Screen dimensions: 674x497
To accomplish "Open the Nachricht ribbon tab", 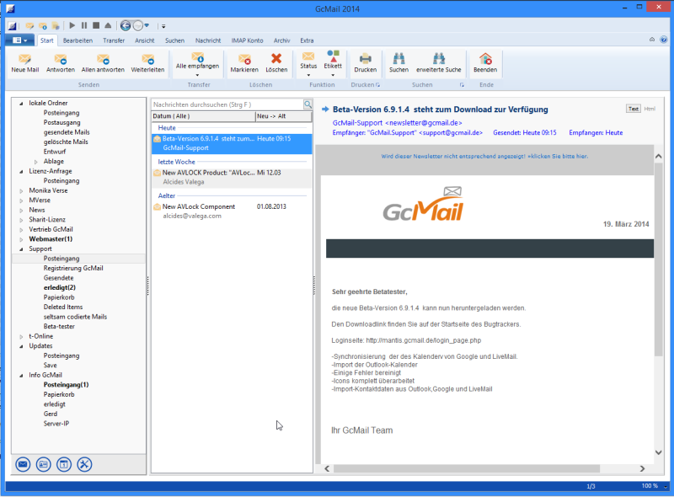I will click(x=207, y=40).
